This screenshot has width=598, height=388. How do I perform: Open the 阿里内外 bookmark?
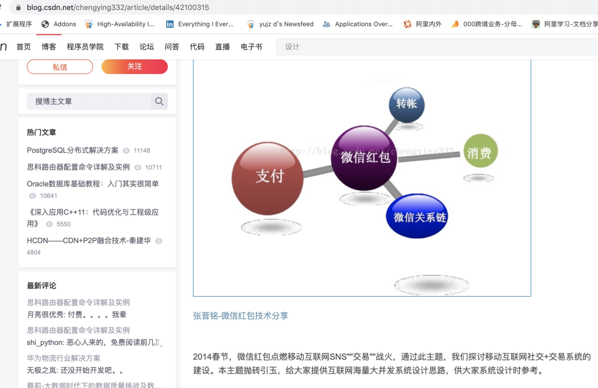(x=422, y=24)
